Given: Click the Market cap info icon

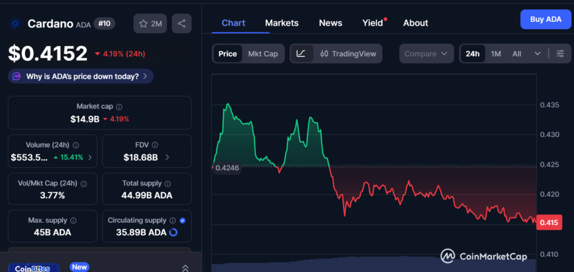Looking at the screenshot, I should 119,106.
